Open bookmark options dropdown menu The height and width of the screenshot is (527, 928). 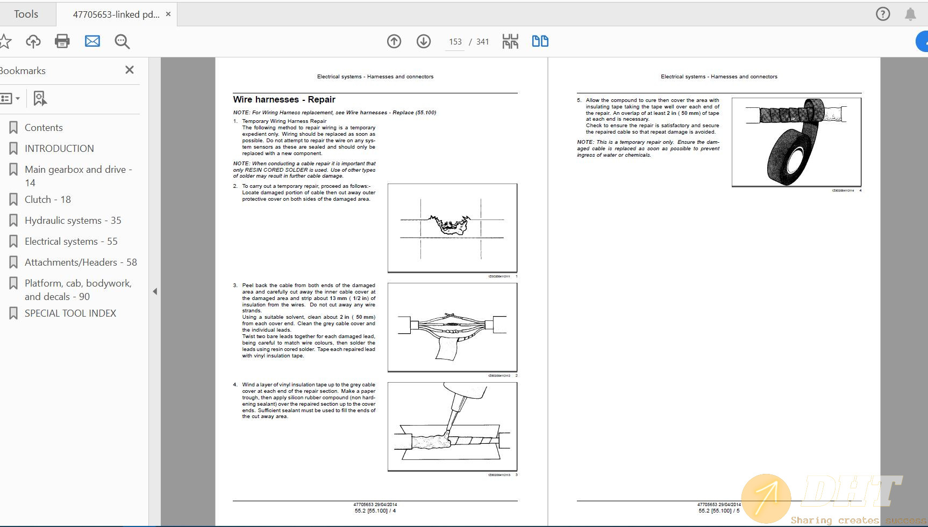pos(10,98)
